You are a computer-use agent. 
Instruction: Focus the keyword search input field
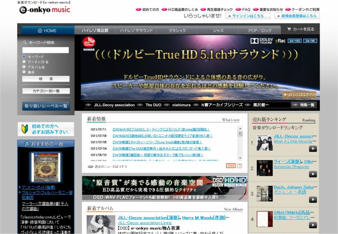46,50
